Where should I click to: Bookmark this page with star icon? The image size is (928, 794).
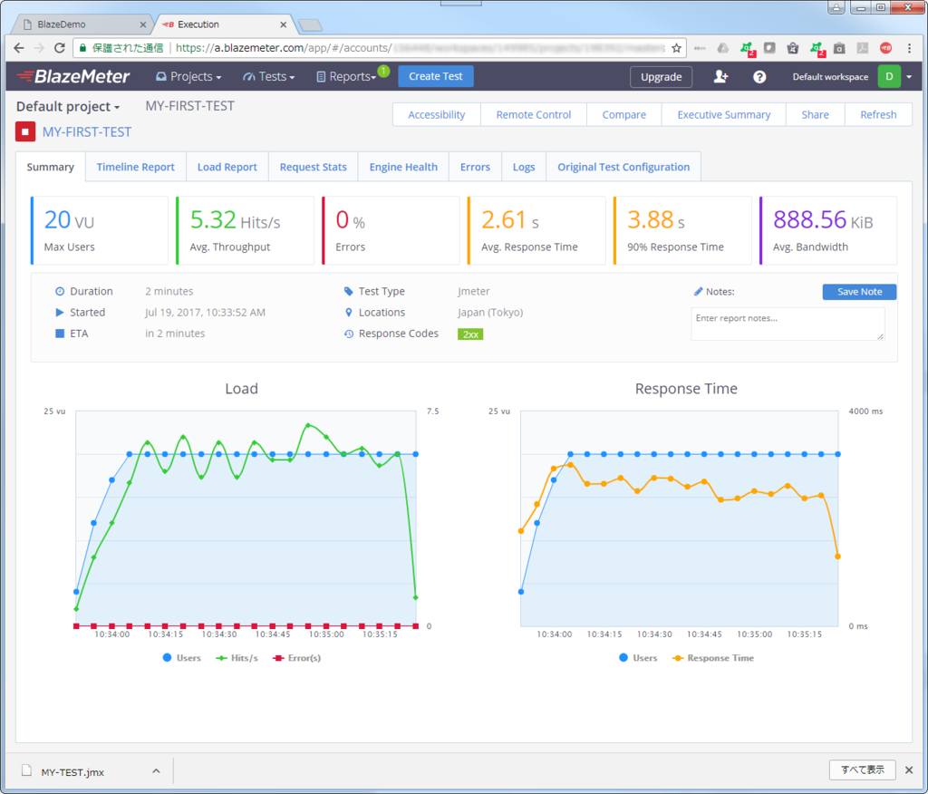pos(676,48)
